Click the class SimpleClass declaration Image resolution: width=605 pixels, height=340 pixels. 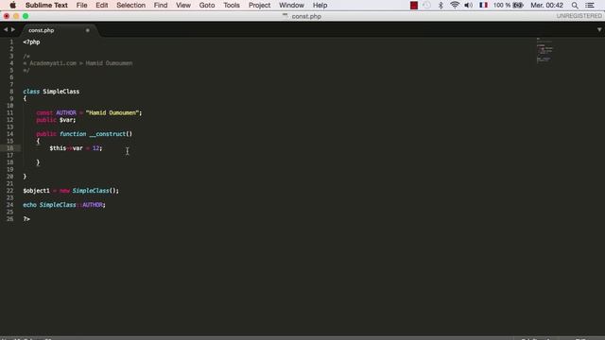tap(51, 92)
